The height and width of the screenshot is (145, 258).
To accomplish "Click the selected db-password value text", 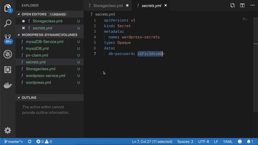I will (x=150, y=54).
